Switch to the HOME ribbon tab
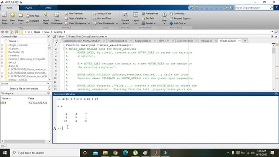 (x=10, y=8)
